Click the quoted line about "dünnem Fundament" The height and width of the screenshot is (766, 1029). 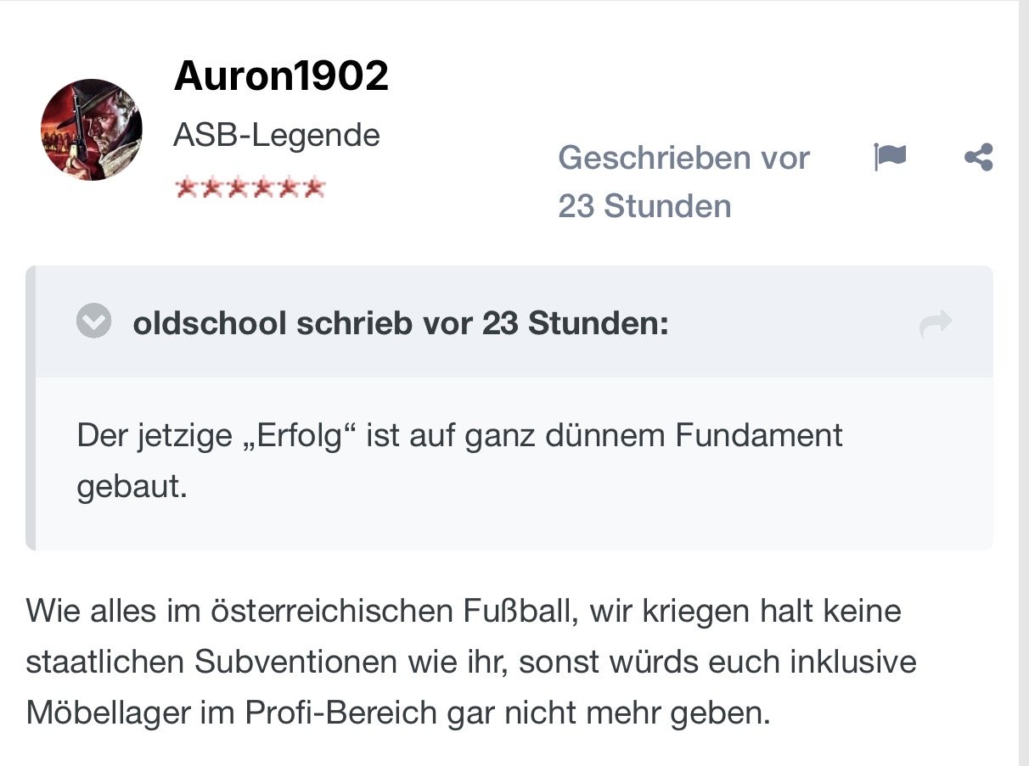pos(459,436)
